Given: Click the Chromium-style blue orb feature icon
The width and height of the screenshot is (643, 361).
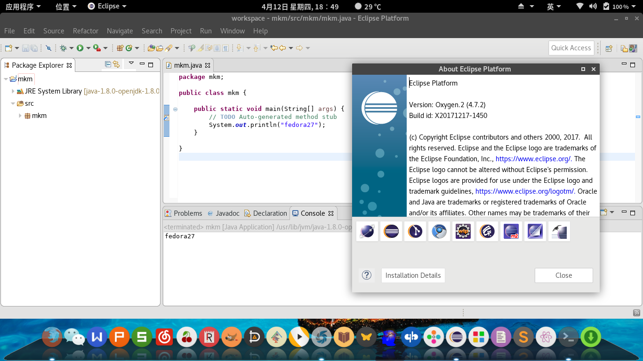Looking at the screenshot, I should coord(439,231).
